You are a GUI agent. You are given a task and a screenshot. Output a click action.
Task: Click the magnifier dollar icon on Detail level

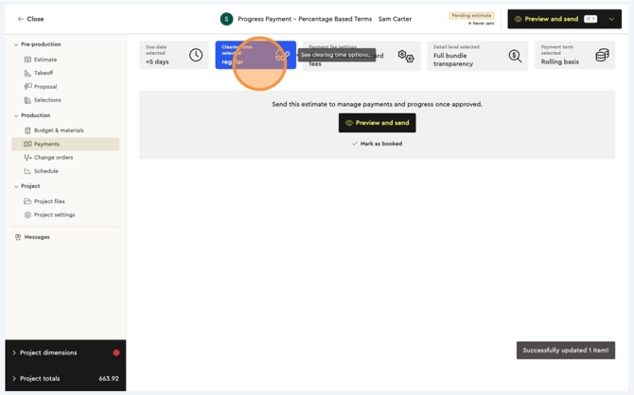[x=515, y=56]
